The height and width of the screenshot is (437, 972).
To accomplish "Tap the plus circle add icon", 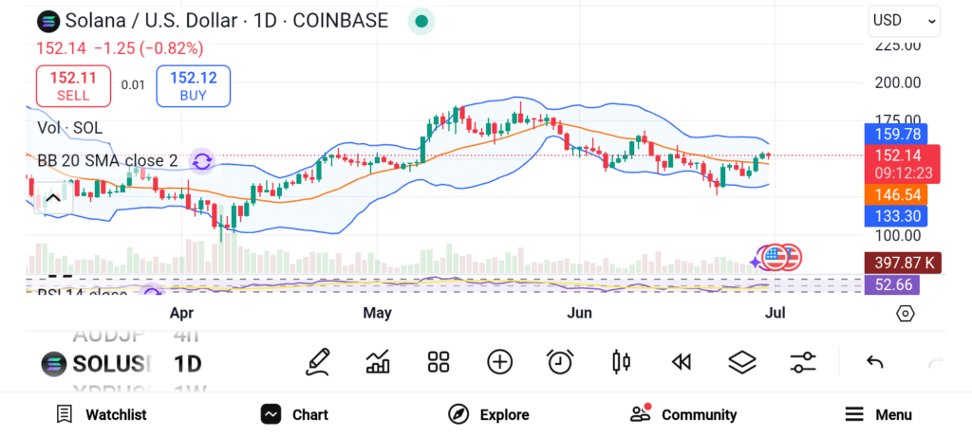I will pyautogui.click(x=499, y=362).
